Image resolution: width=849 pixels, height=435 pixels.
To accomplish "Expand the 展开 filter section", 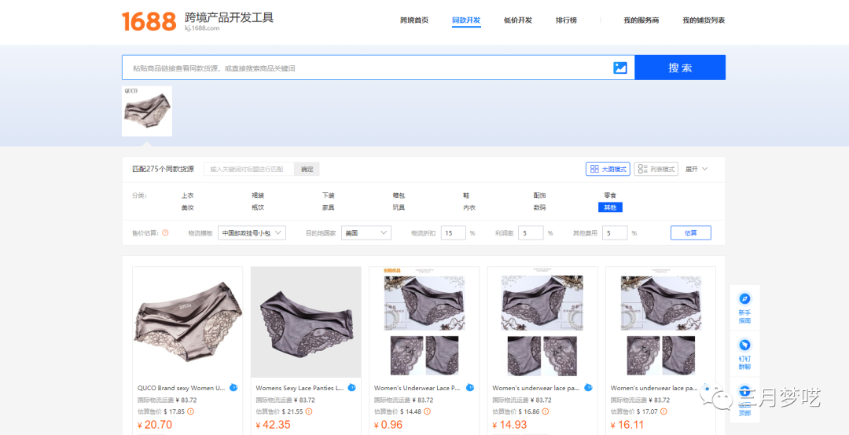I will pyautogui.click(x=696, y=169).
